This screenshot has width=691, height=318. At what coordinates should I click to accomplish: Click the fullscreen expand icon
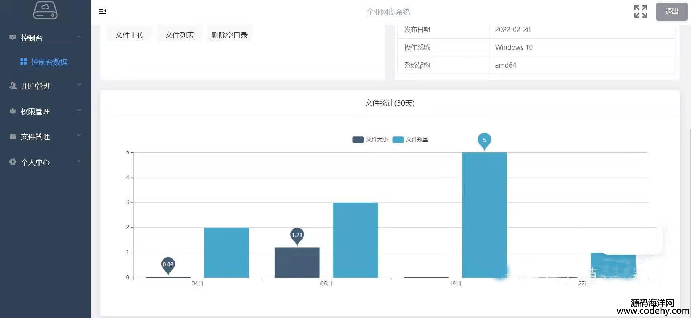641,12
